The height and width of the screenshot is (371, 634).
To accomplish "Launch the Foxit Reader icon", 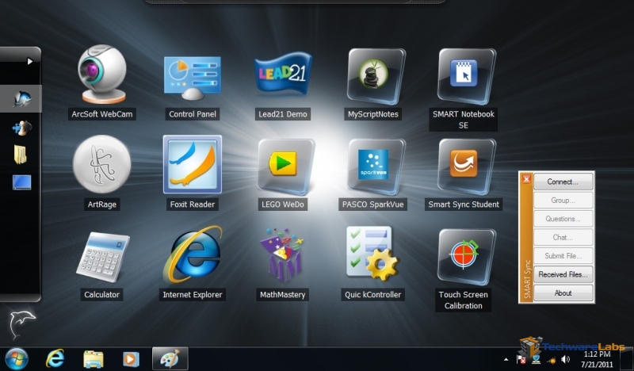I will pyautogui.click(x=193, y=164).
